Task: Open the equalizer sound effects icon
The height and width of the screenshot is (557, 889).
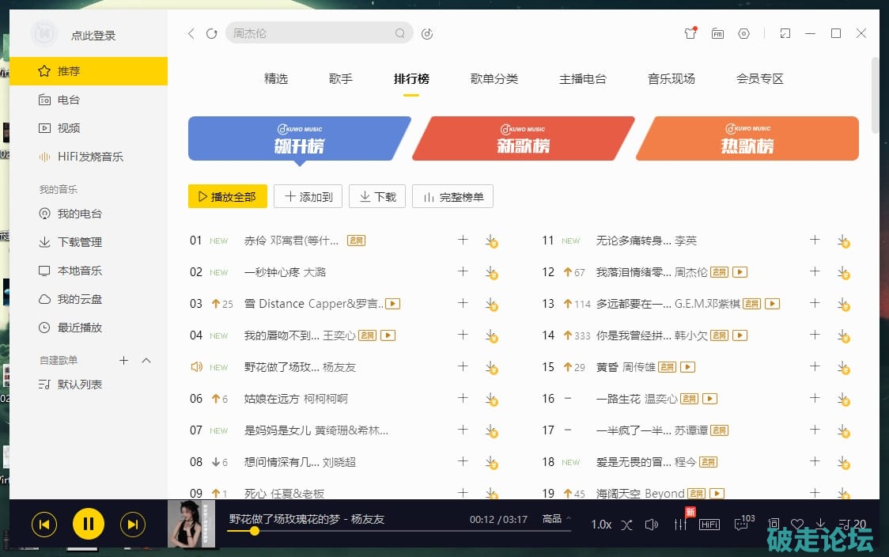Action: click(x=680, y=525)
